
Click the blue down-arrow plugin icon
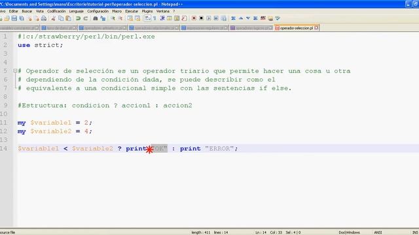[x=248, y=18]
